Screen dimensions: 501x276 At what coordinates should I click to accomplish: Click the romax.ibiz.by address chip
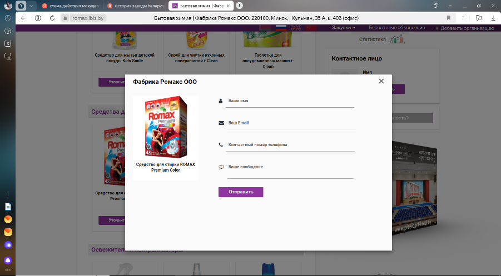[x=88, y=18]
